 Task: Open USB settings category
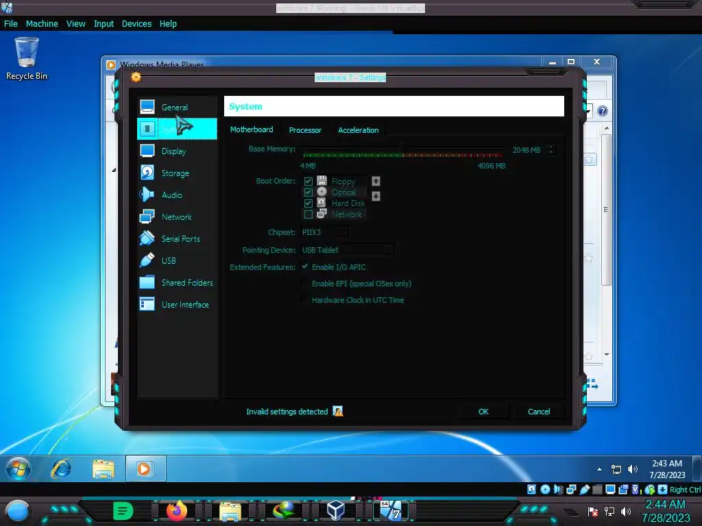coord(177,261)
